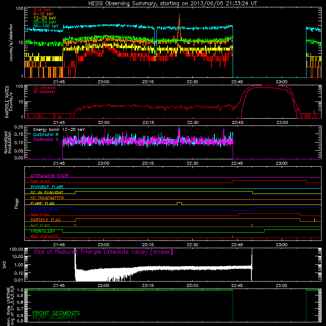Image resolution: width=326 pixels, height=326 pixels.
Task: Click the BAD PACKETS red tick mark
Action: pyautogui.click(x=233, y=236)
